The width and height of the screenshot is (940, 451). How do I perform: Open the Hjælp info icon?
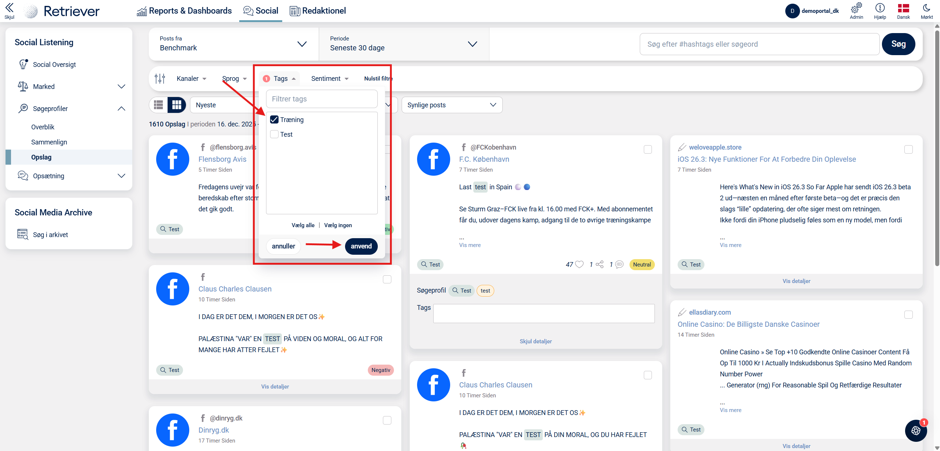coord(880,8)
